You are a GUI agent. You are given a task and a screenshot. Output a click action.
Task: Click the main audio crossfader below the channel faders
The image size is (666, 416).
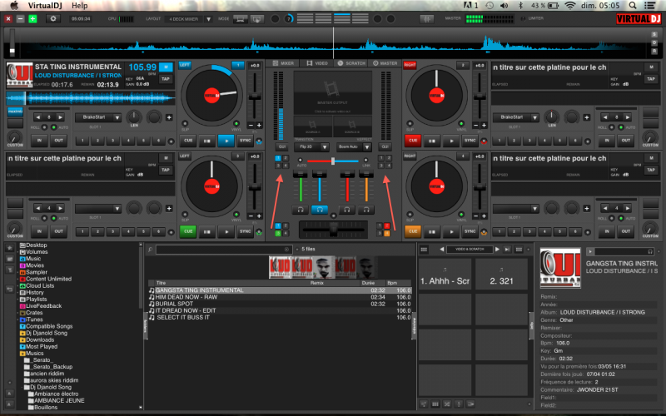coord(333,230)
